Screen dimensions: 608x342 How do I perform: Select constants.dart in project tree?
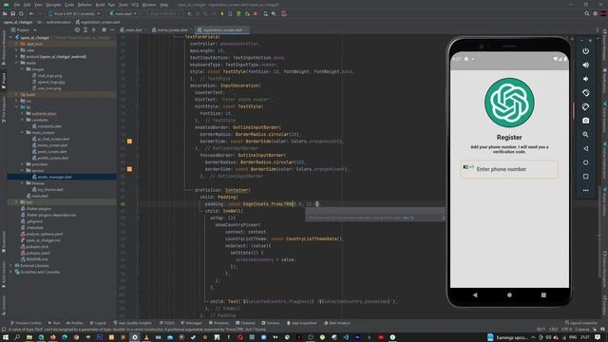pos(47,126)
